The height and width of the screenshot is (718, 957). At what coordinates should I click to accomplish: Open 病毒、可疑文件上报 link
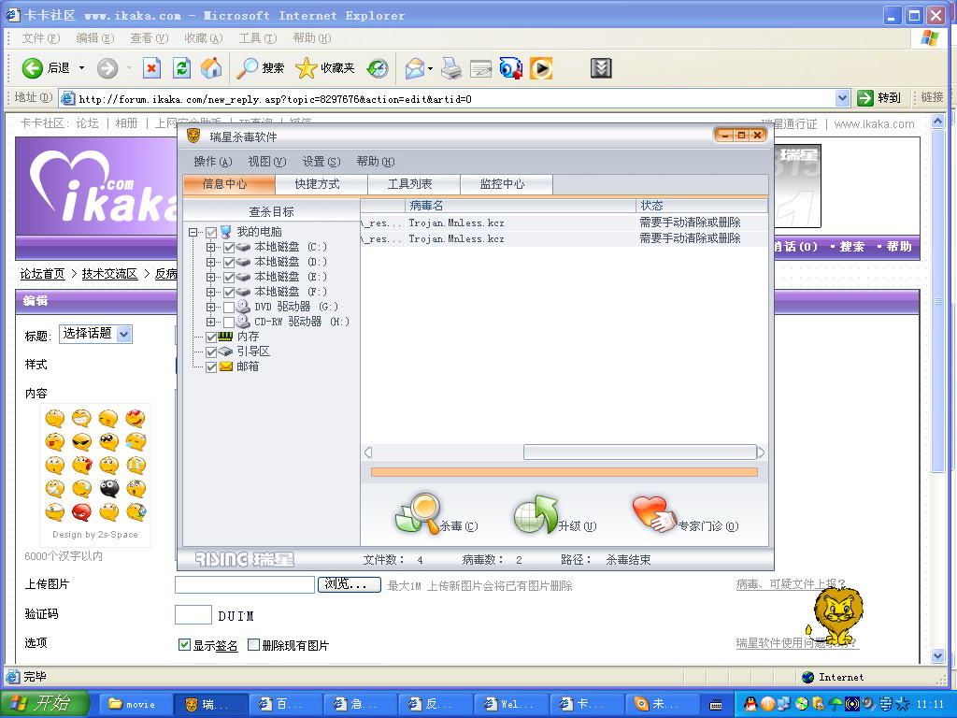coord(790,584)
